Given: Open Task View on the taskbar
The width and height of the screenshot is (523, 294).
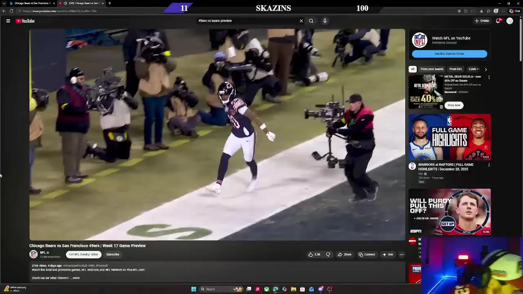Looking at the screenshot, I should (248, 289).
